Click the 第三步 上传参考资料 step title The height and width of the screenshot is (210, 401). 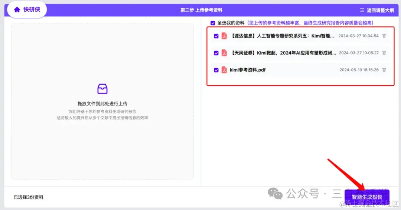click(201, 10)
